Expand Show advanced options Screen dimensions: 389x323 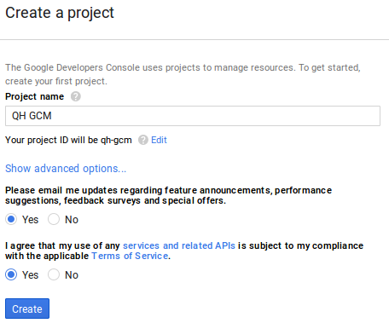tap(66, 169)
